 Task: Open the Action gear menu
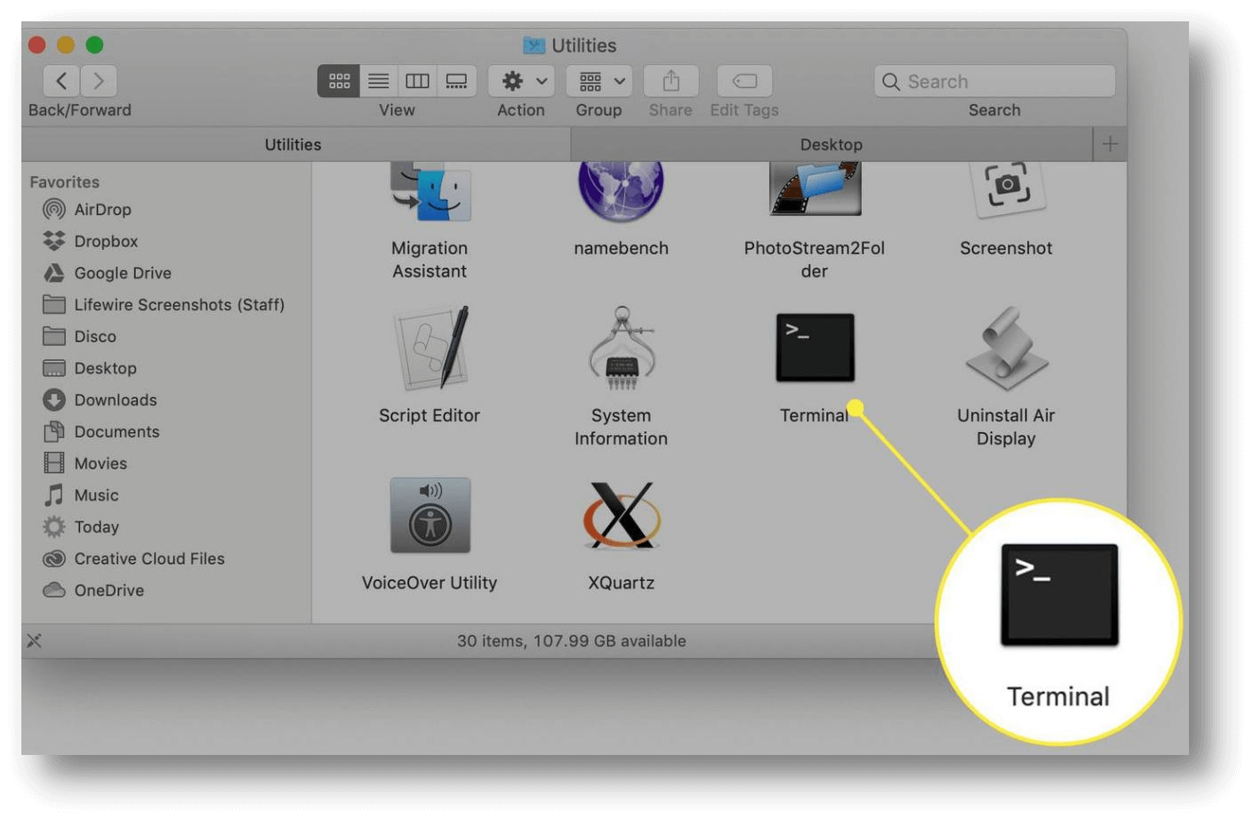[x=520, y=80]
